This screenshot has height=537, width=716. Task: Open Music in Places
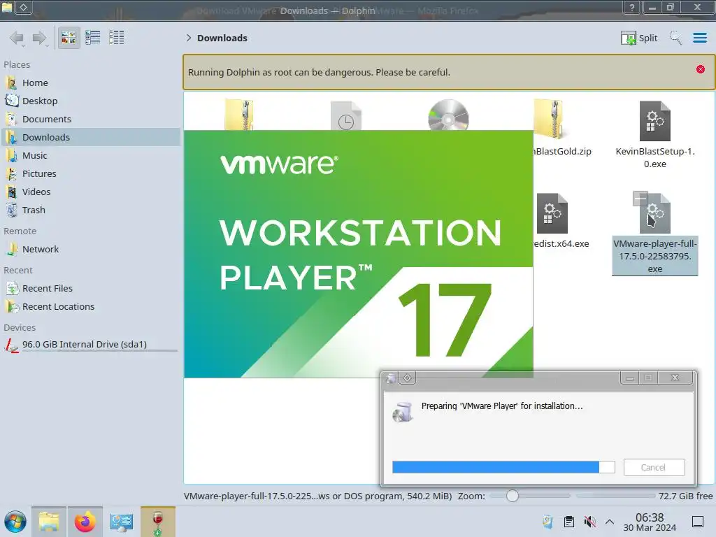[92, 155]
